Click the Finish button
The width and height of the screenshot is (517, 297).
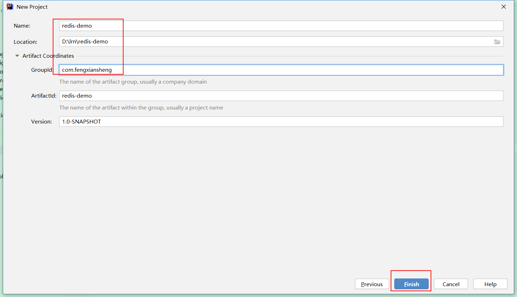click(411, 284)
